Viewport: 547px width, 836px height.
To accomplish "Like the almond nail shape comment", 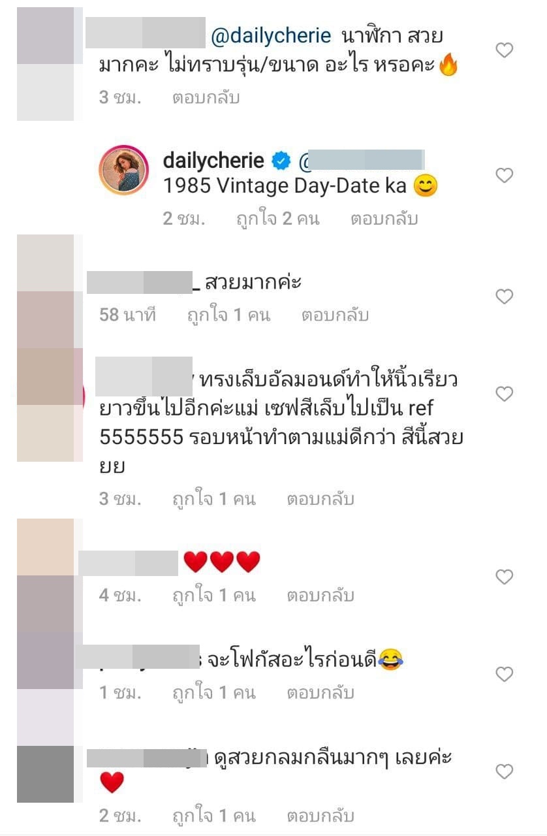I will (x=505, y=393).
